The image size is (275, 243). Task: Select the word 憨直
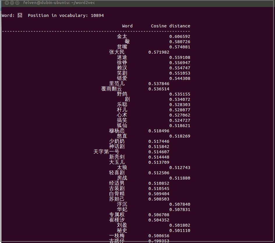[x=122, y=136]
